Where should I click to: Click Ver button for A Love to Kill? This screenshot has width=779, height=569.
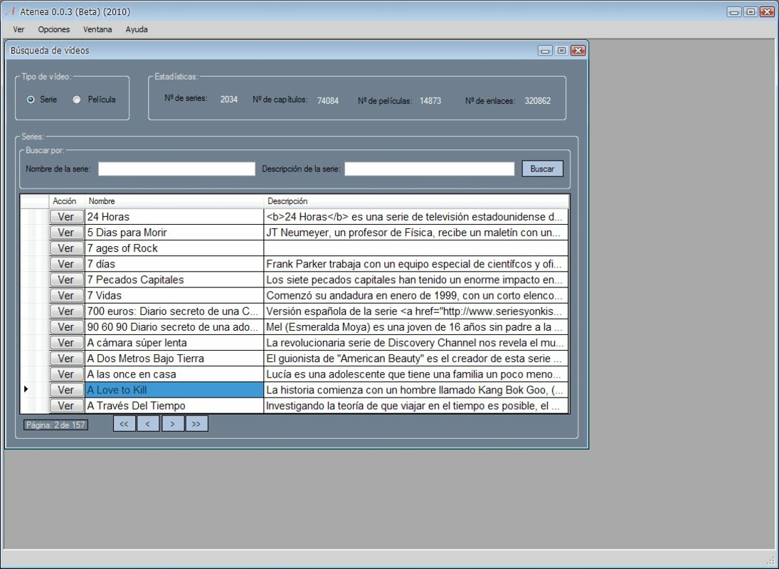67,390
